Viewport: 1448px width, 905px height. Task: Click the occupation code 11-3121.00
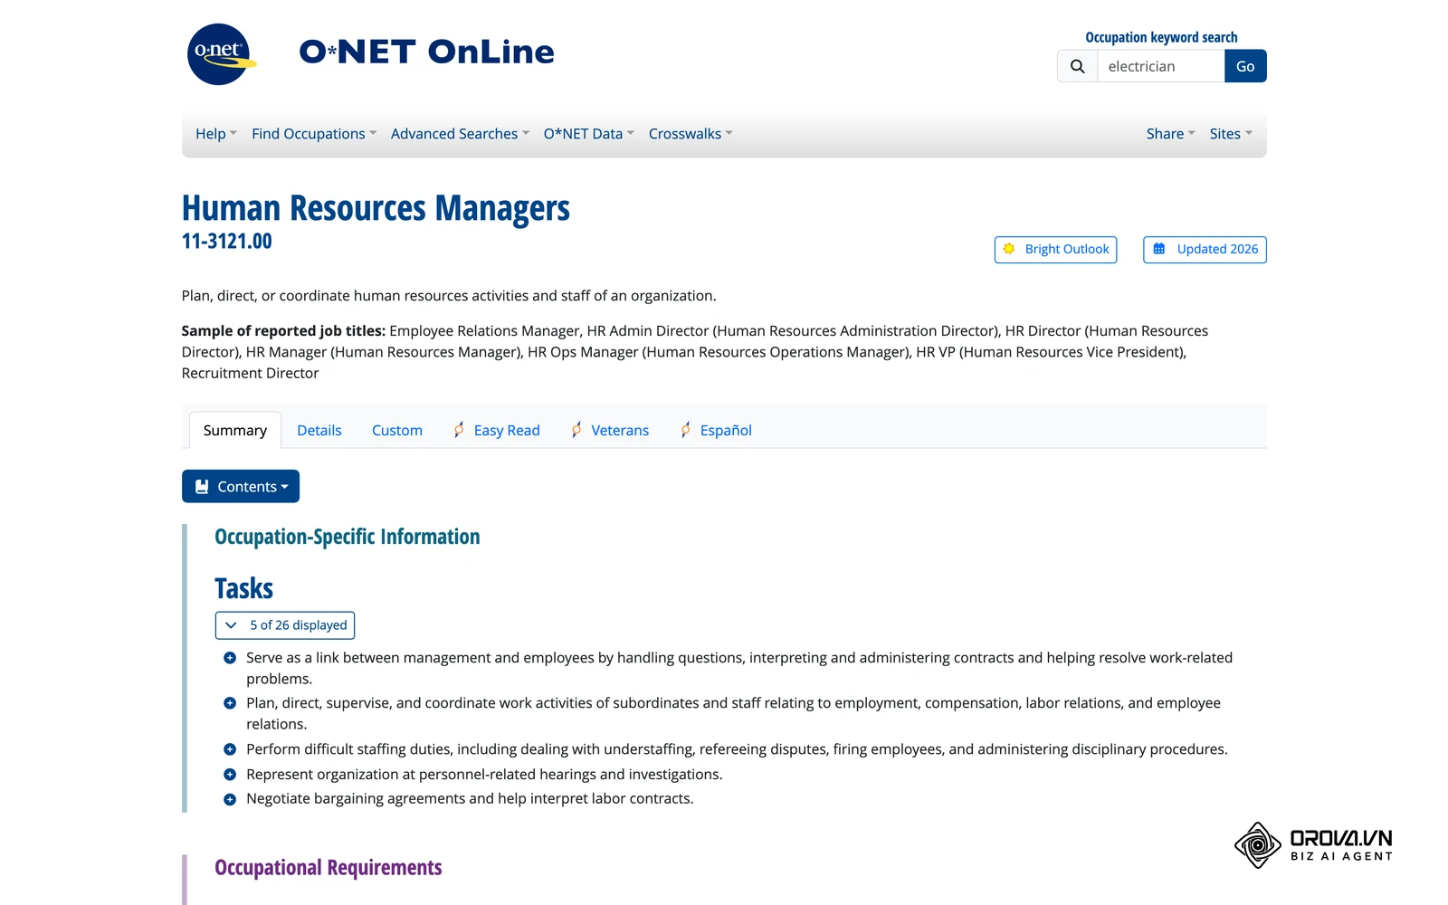[227, 242]
